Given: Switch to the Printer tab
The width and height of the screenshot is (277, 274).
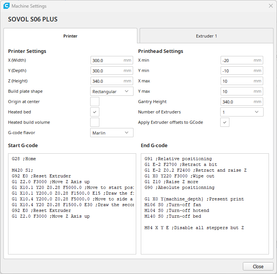Looking at the screenshot, I should [x=70, y=36].
